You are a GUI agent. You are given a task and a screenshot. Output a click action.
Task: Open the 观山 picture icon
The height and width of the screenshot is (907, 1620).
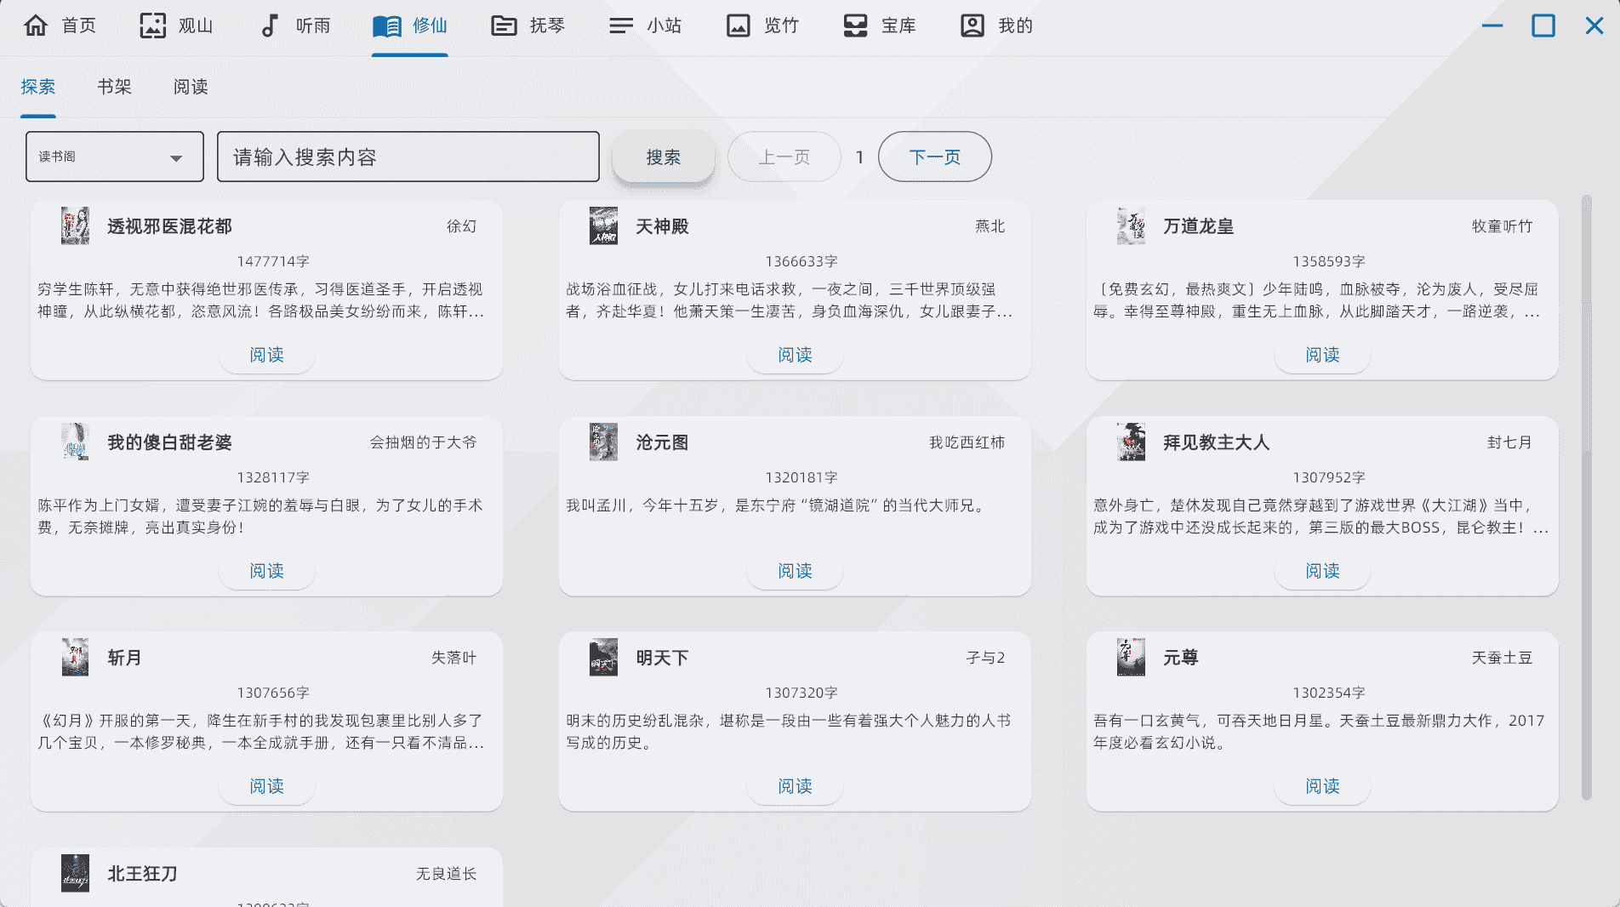click(152, 26)
